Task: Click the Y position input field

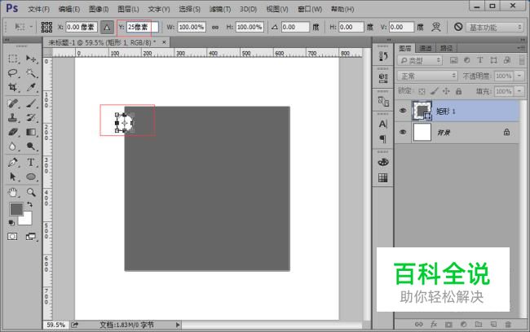Action: click(x=143, y=27)
